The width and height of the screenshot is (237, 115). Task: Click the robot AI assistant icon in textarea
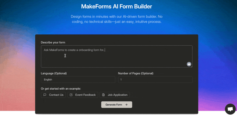[189, 64]
